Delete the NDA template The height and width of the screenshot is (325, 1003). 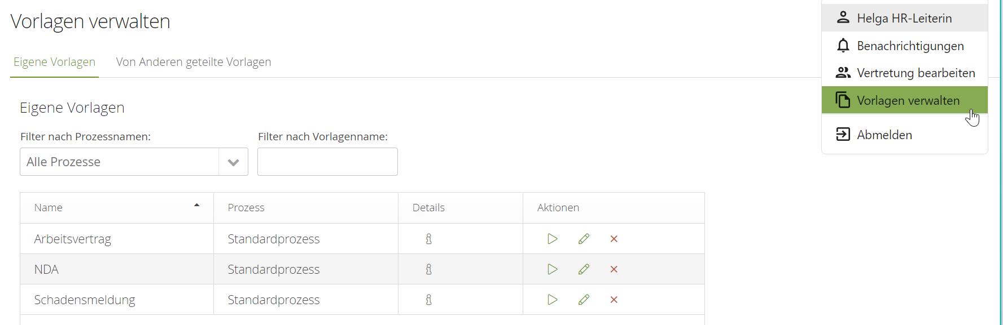click(614, 269)
